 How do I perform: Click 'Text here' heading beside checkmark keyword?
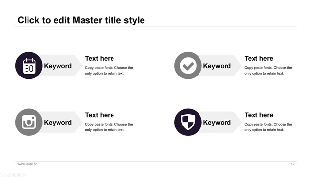(259, 59)
